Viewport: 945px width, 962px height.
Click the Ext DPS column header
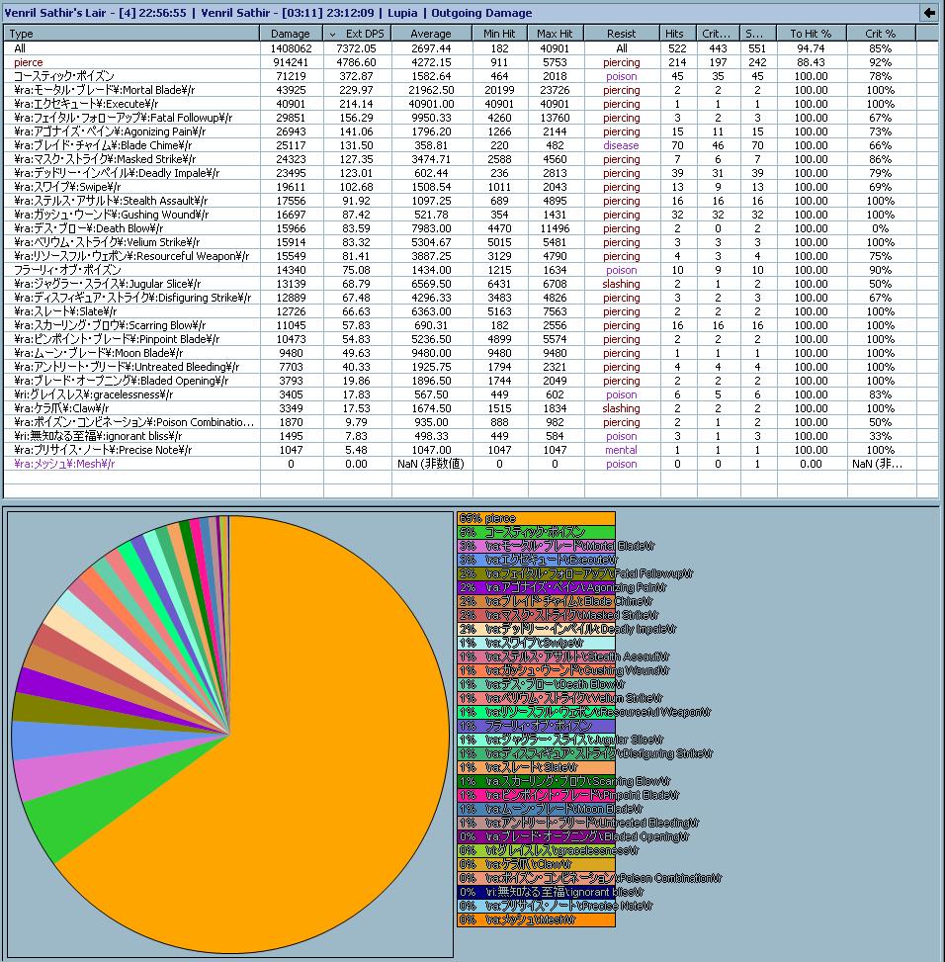358,34
